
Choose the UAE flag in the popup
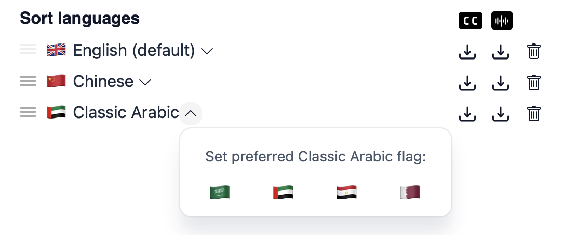[x=283, y=193]
